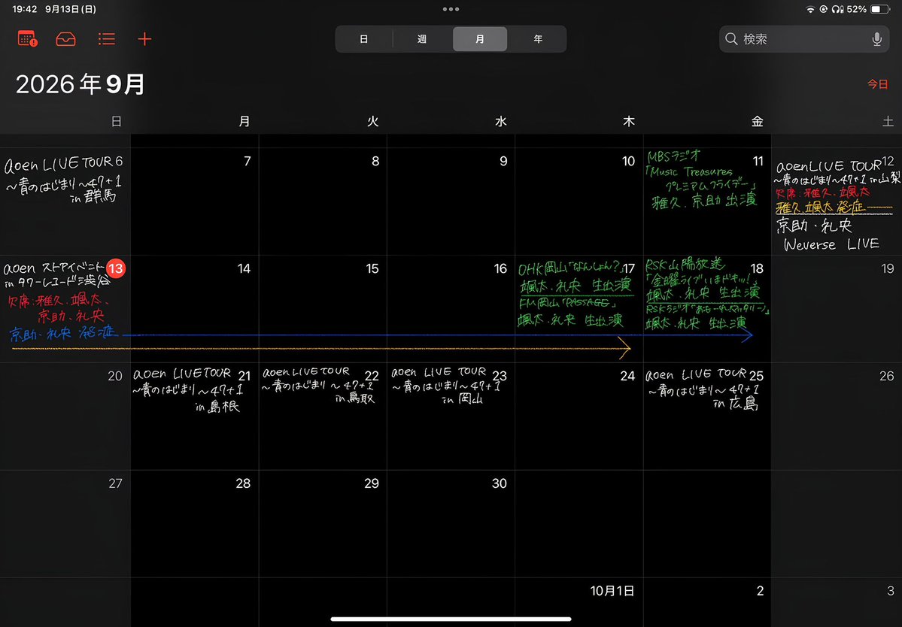Screen dimensions: 902x627
Task: Open the inbox tray icon
Action: point(65,38)
